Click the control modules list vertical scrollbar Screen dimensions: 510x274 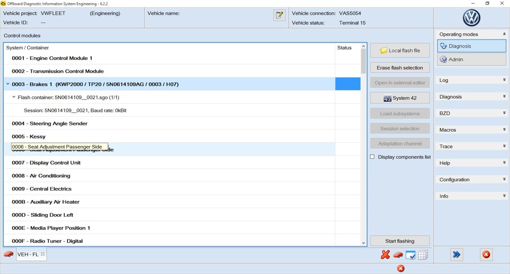(x=363, y=144)
